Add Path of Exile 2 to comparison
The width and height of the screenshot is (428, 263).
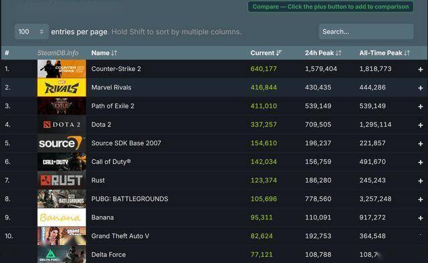tap(421, 107)
